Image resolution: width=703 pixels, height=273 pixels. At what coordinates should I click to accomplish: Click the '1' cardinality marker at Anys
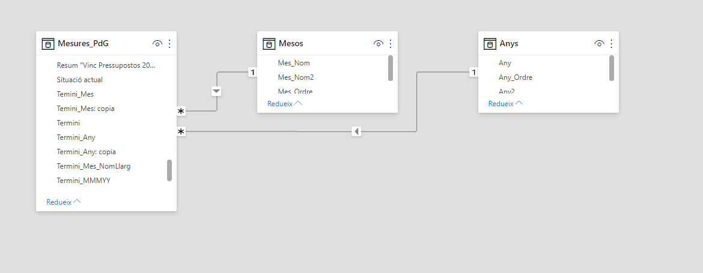[x=473, y=72]
